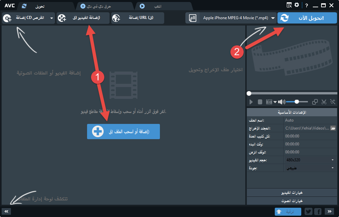Collapse the الإعدادات الأساسية basic settings header
Screen dimensions: 339x217
[292, 112]
